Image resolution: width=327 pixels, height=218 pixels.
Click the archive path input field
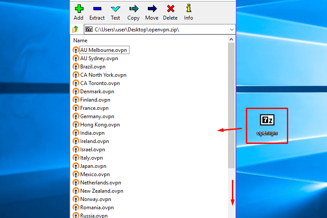pos(160,29)
